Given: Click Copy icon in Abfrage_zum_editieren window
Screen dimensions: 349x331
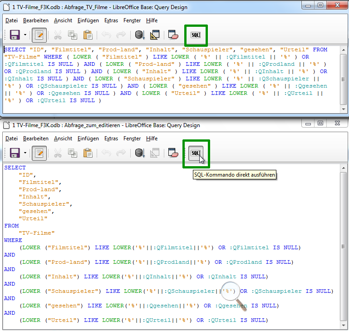Looking at the screenshot, I should 73,153.
